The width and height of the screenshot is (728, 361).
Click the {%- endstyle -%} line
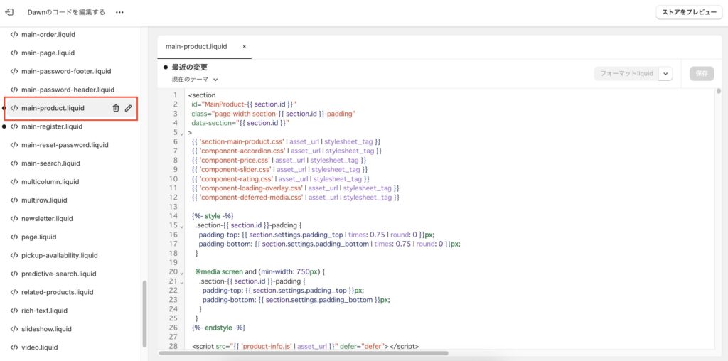218,328
